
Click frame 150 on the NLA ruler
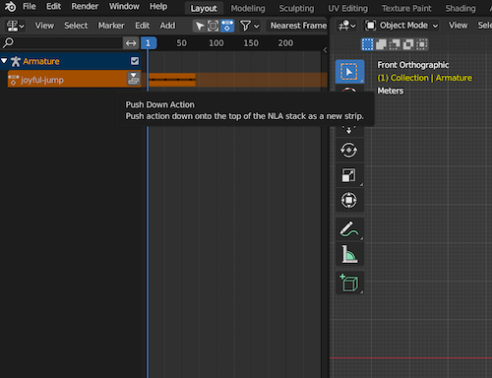251,43
